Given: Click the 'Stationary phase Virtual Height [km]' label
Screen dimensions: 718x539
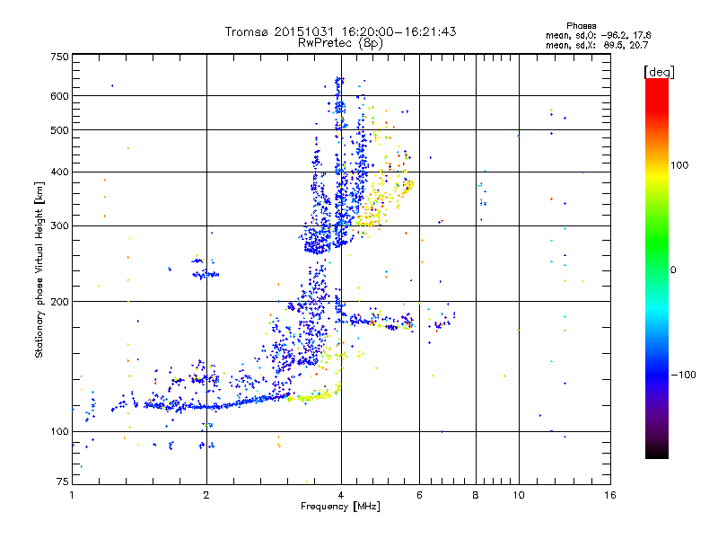Looking at the screenshot, I should pos(39,269).
